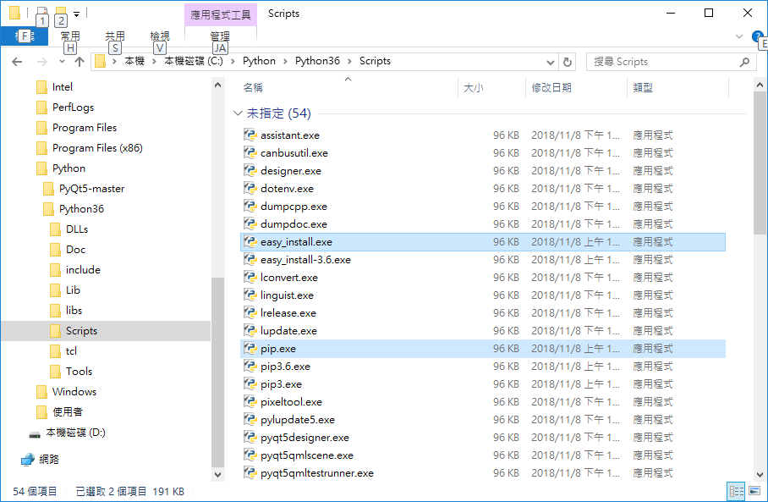The image size is (768, 502).
Task: Refresh the Scripts folder view
Action: tap(568, 62)
